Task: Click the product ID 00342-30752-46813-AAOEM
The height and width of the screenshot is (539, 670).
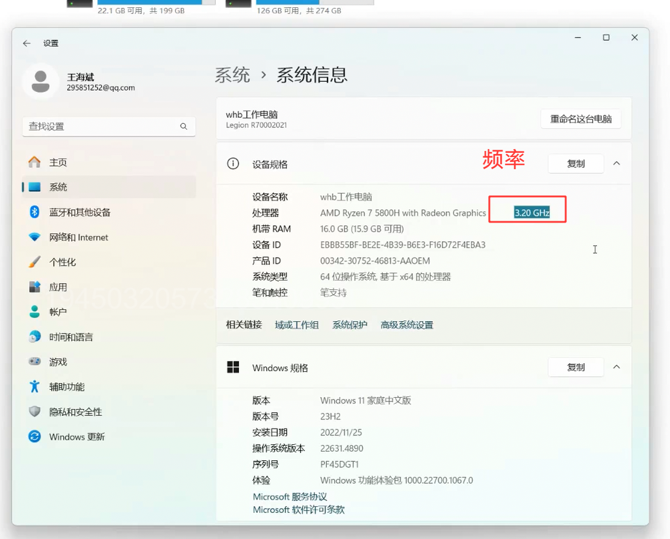Action: click(x=375, y=261)
